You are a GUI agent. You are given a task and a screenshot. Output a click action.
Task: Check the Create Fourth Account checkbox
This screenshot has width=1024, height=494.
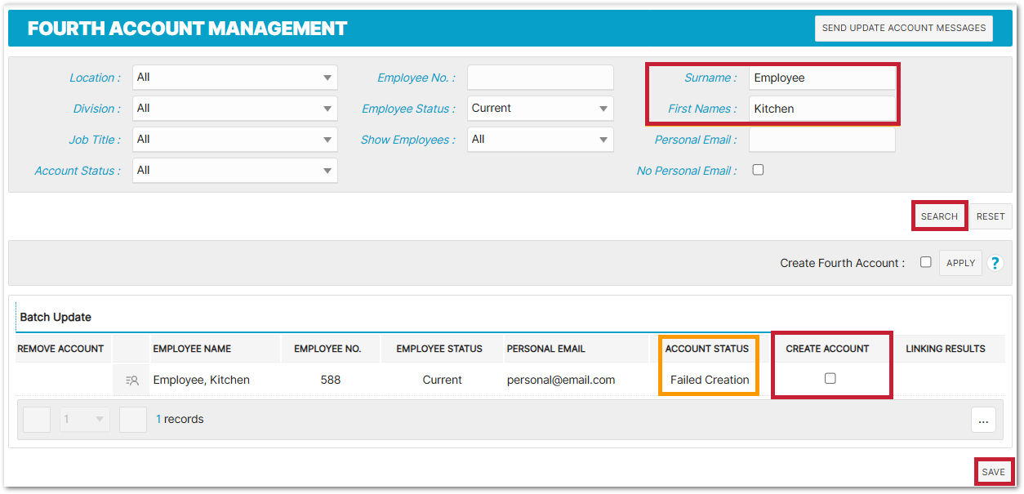[x=925, y=262]
